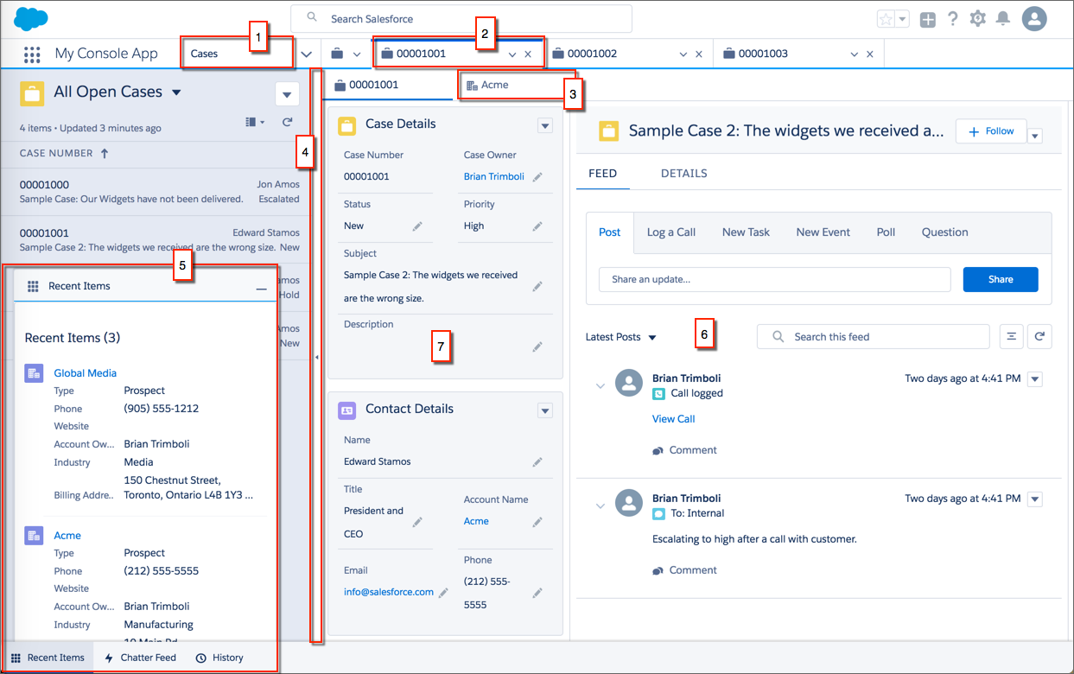
Task: Select the Log a Call publisher tab
Action: 671,232
